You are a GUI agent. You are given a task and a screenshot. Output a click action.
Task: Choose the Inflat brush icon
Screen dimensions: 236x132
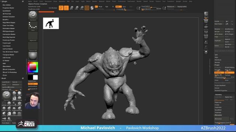coord(4,114)
